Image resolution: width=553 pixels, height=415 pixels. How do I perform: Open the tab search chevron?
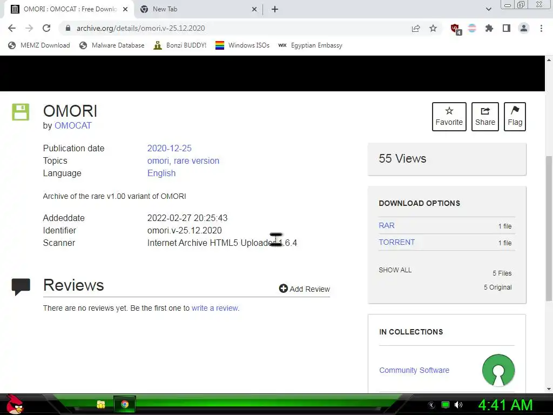coord(488,9)
